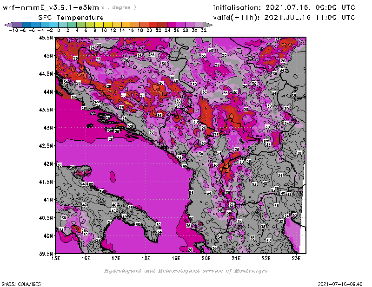Click the '41.5N' latitude axis label
This screenshot has width=372, height=287.
pyautogui.click(x=46, y=182)
